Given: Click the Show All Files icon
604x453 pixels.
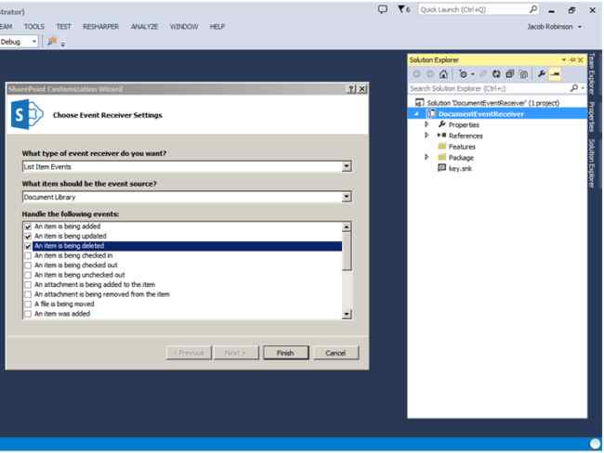Looking at the screenshot, I should click(x=523, y=74).
